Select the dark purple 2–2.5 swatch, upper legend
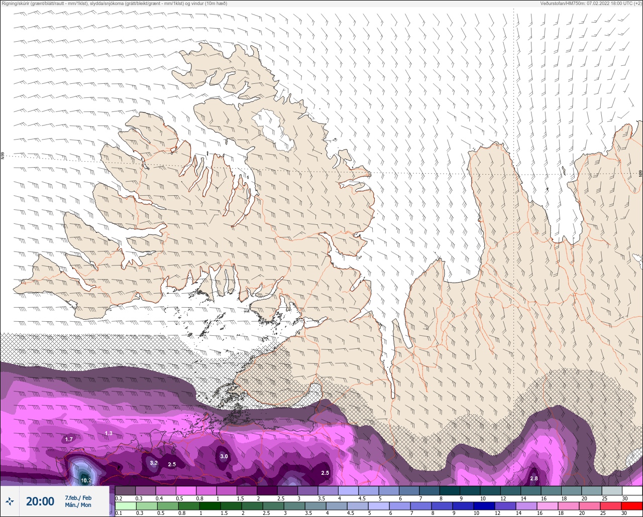 (x=267, y=490)
